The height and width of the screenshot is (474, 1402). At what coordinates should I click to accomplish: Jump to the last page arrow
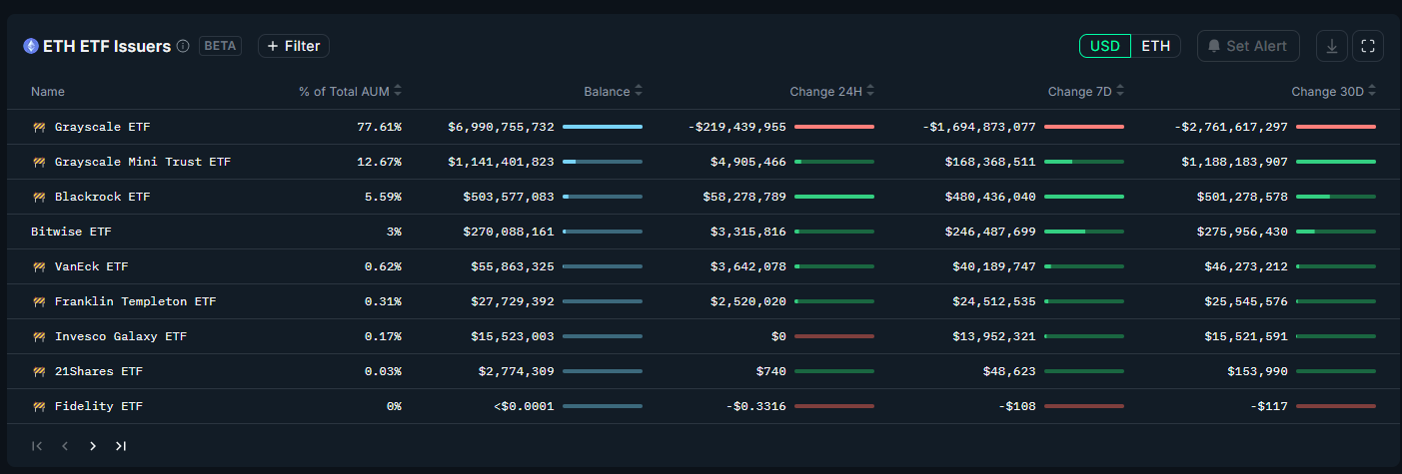coord(121,446)
